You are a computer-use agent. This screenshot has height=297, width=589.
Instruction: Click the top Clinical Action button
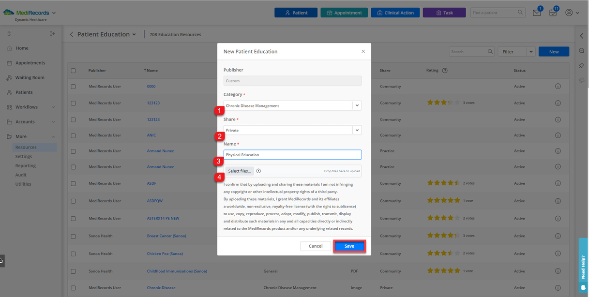click(395, 13)
